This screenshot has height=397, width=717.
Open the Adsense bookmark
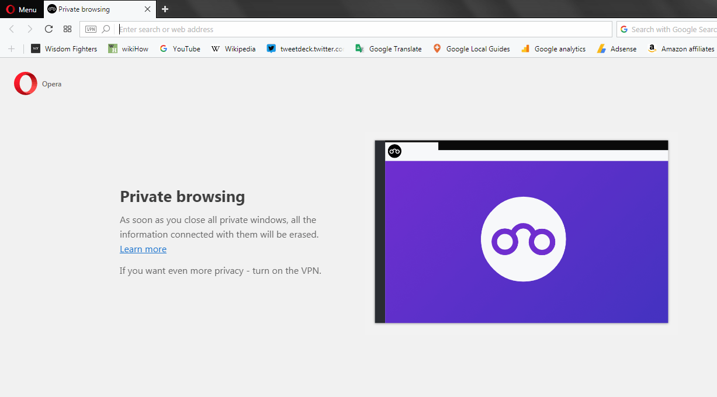(617, 49)
